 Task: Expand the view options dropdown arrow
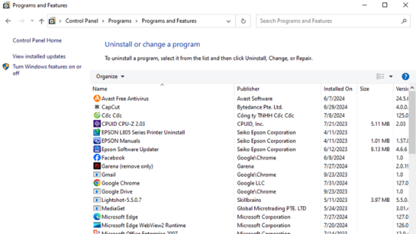[x=391, y=76]
